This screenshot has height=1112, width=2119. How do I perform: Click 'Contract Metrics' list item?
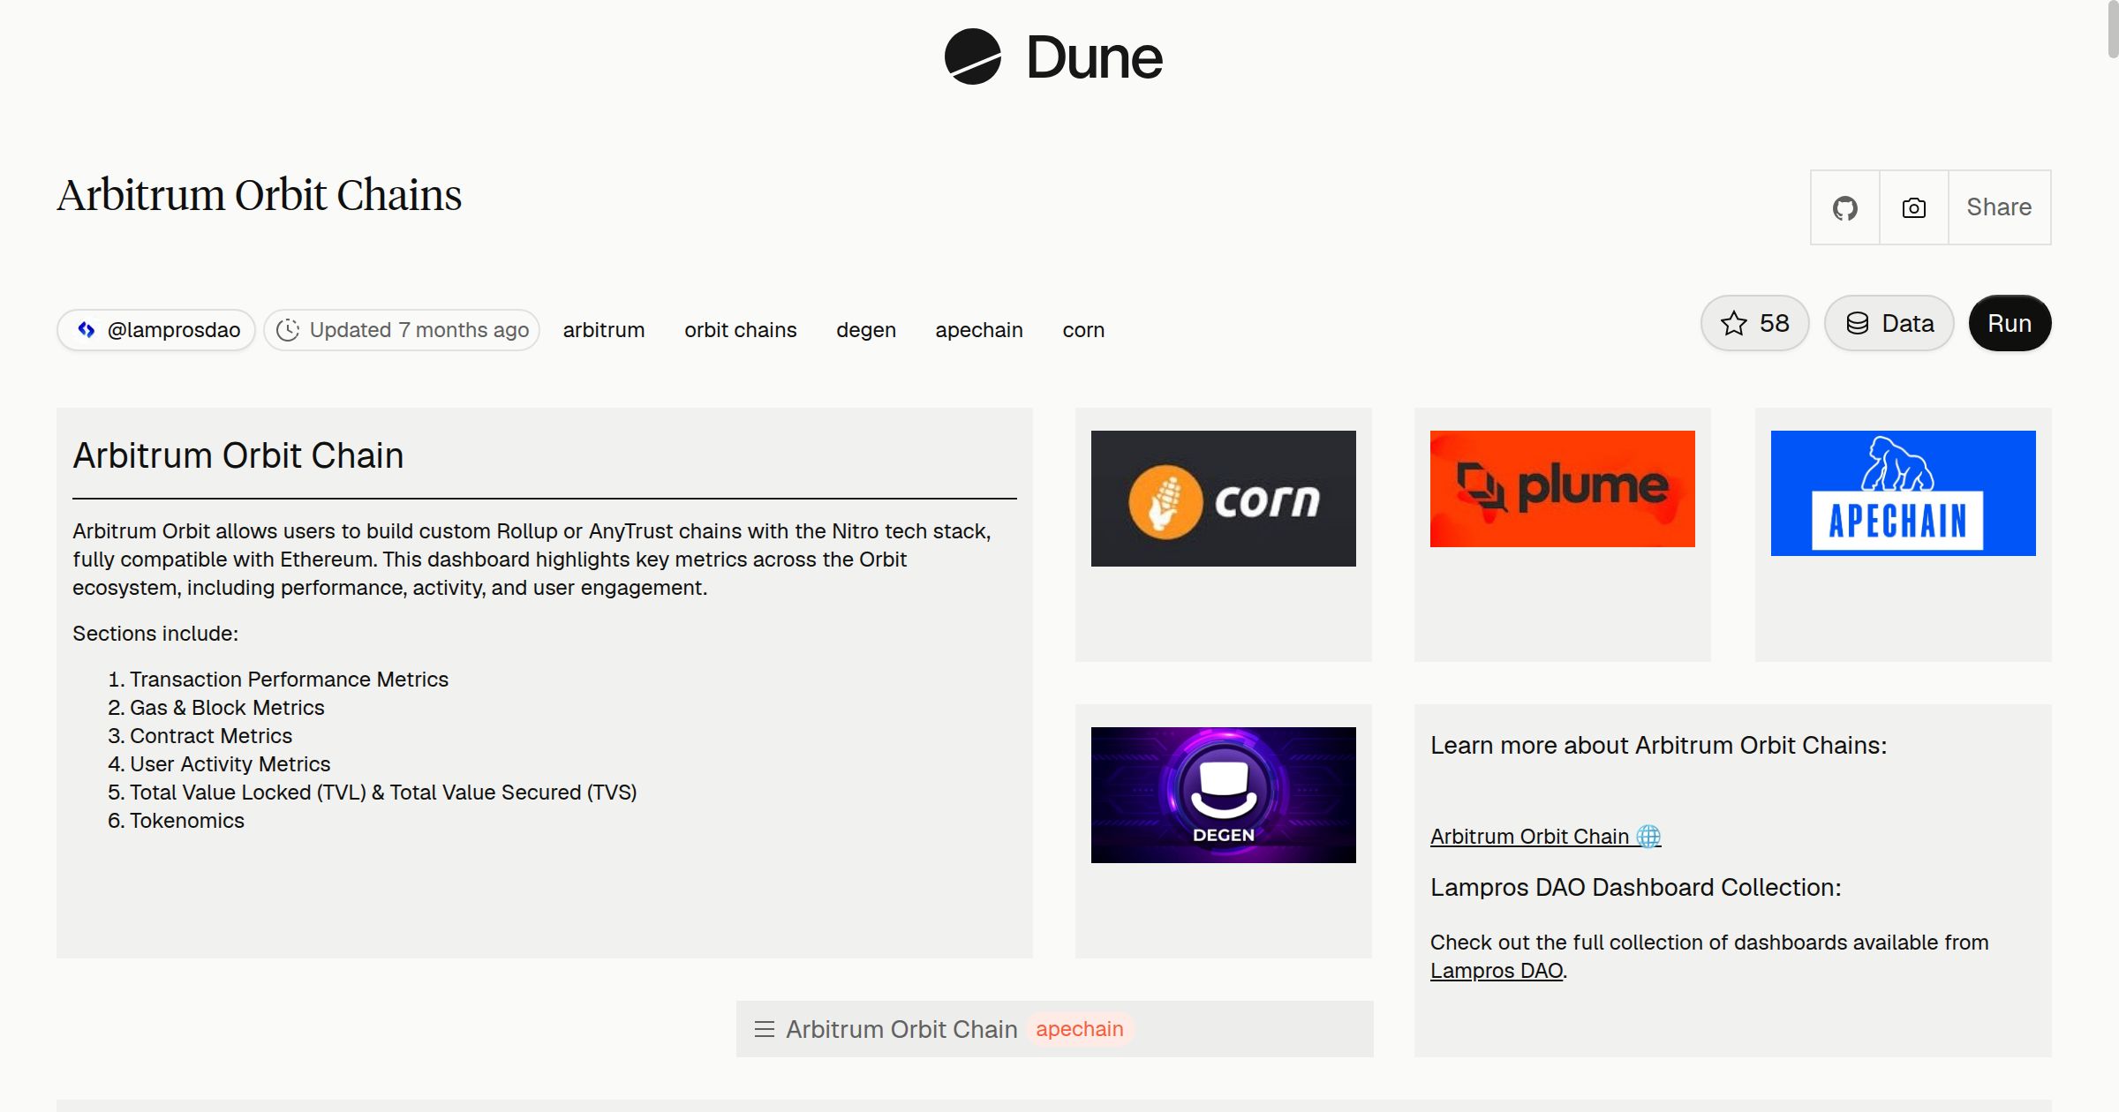click(x=211, y=736)
